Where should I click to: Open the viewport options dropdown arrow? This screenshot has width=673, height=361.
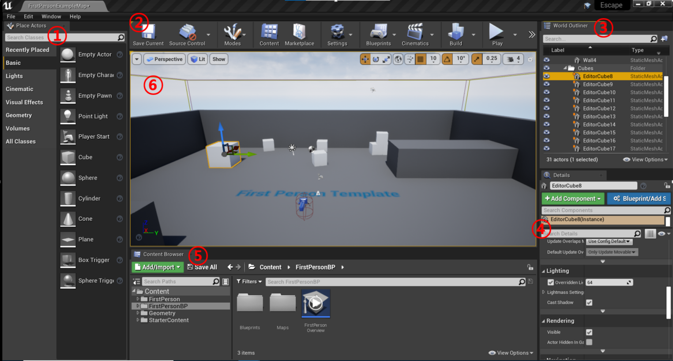[x=136, y=59]
